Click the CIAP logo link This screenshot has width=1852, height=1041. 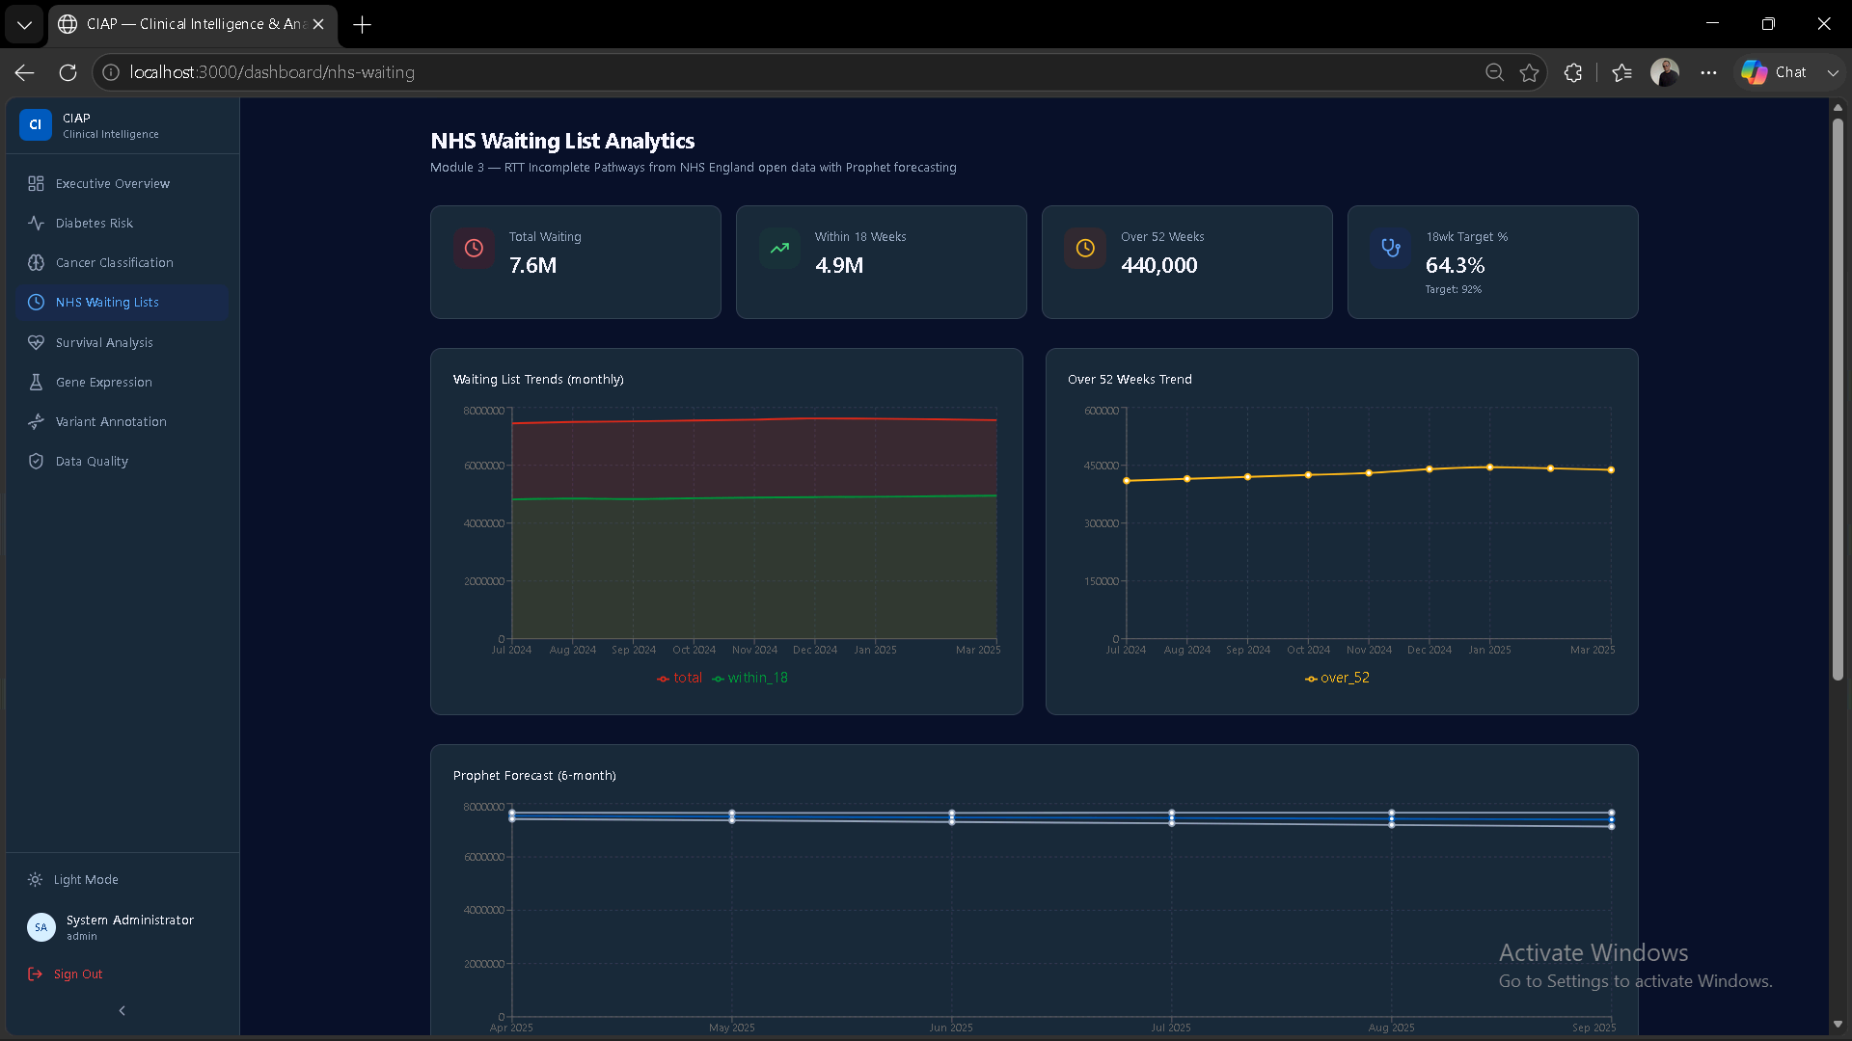pyautogui.click(x=89, y=125)
